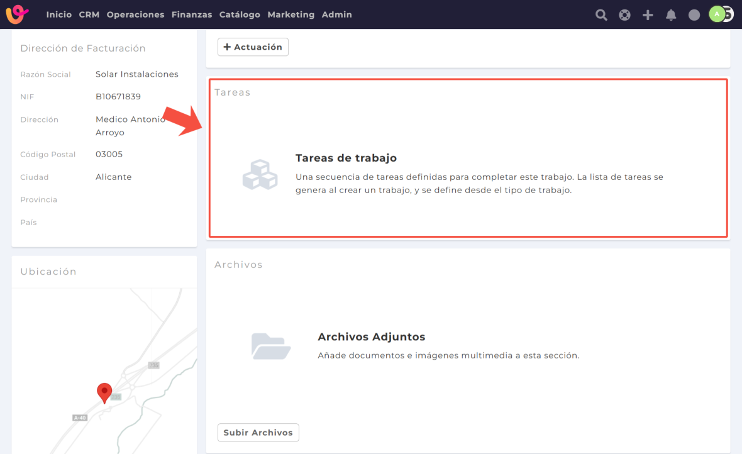This screenshot has height=454, width=742.
Task: Click the Archivos Adjuntos folder icon
Action: [x=271, y=346]
